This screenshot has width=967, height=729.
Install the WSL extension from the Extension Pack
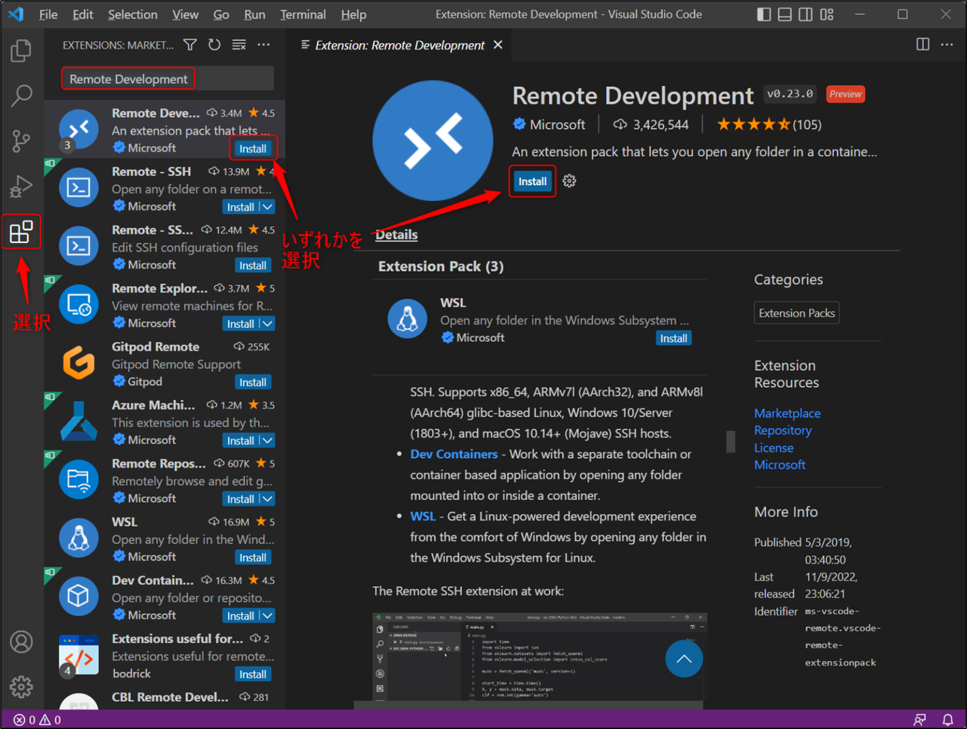click(x=673, y=338)
